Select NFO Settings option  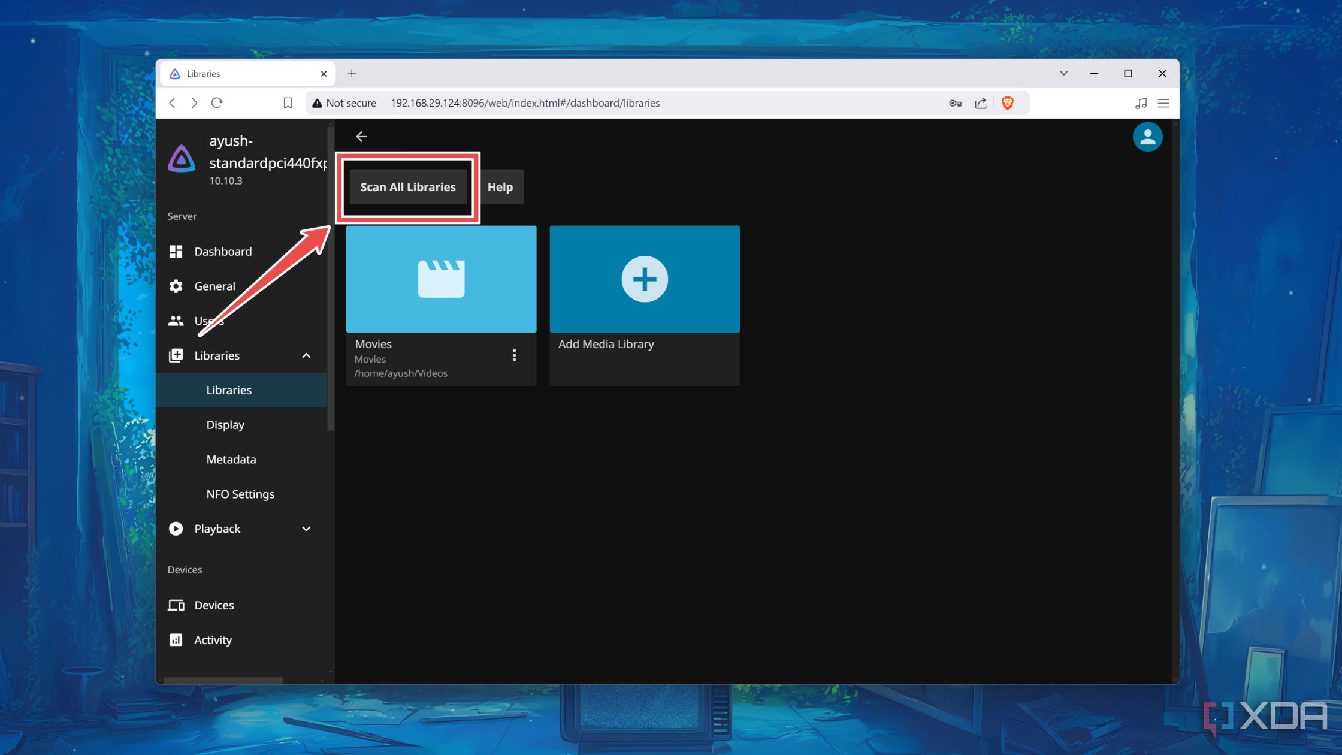tap(241, 493)
